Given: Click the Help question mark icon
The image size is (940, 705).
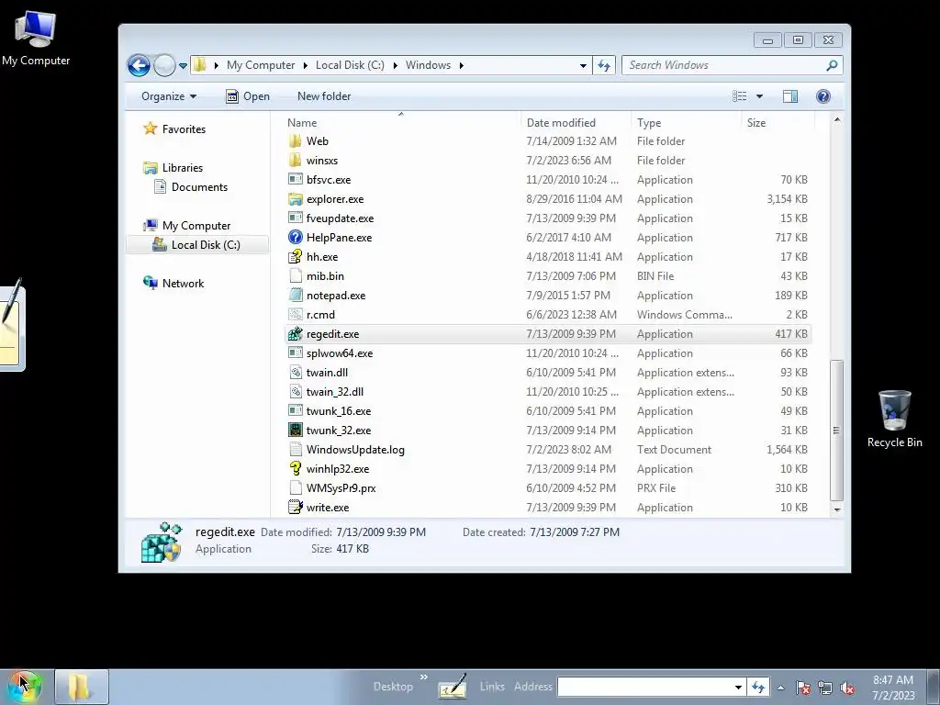Looking at the screenshot, I should point(823,96).
